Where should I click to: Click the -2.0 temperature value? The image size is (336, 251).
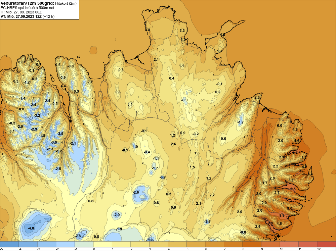[x=19, y=127]
